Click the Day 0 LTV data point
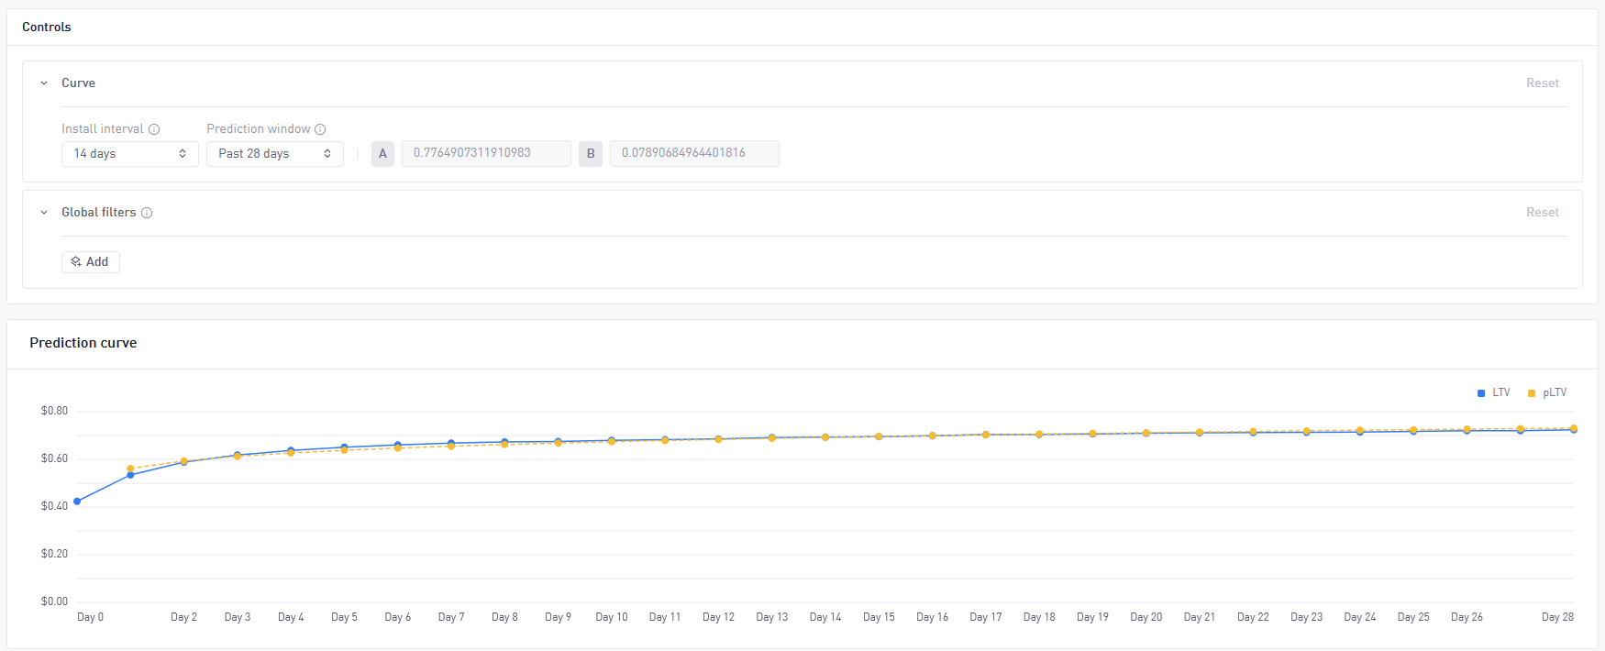 (77, 502)
